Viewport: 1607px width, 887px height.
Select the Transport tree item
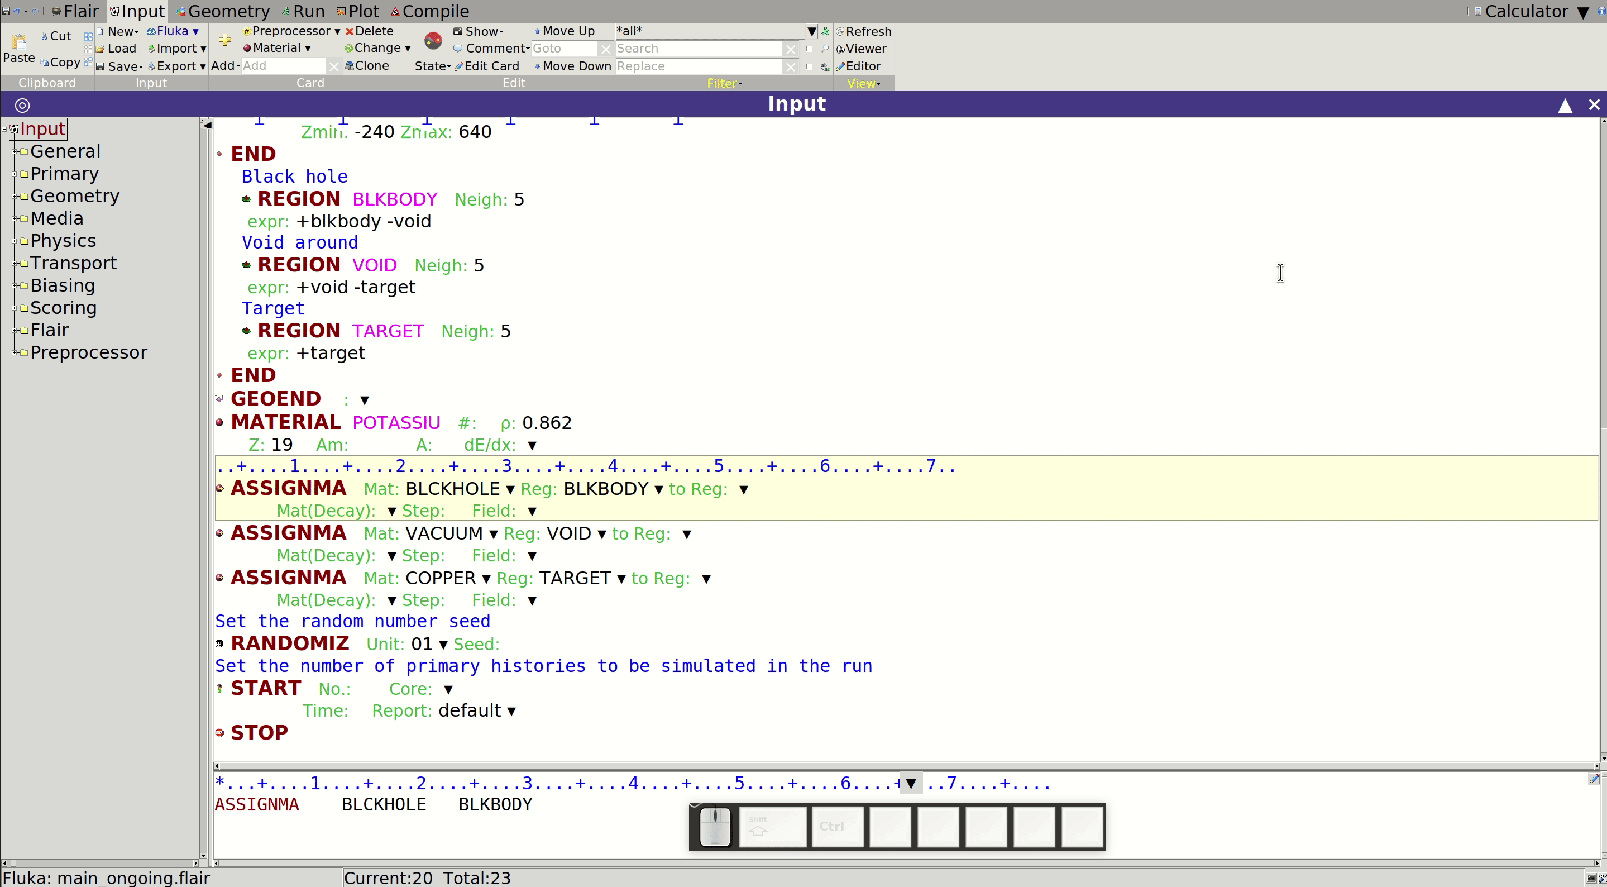click(73, 263)
